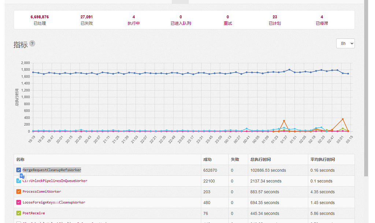375x223 pixels.
Task: Open the 8h time range dropdown
Action: (345, 43)
